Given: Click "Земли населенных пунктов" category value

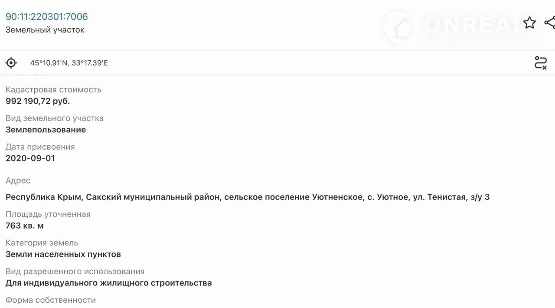Looking at the screenshot, I should [x=63, y=255].
